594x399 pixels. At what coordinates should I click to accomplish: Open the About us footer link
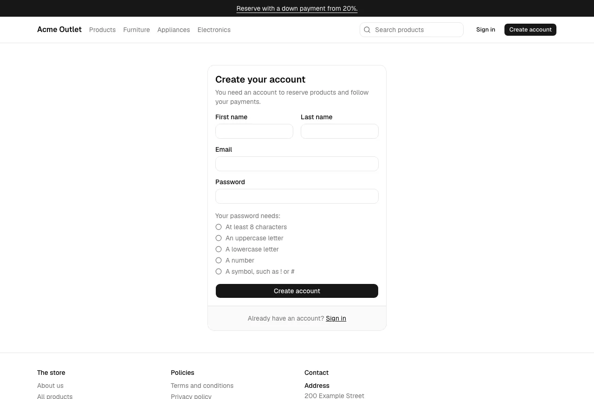50,386
